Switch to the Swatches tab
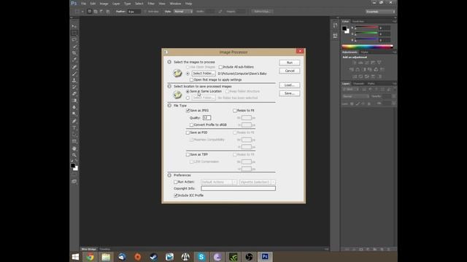This screenshot has width=467, height=262. (x=358, y=21)
